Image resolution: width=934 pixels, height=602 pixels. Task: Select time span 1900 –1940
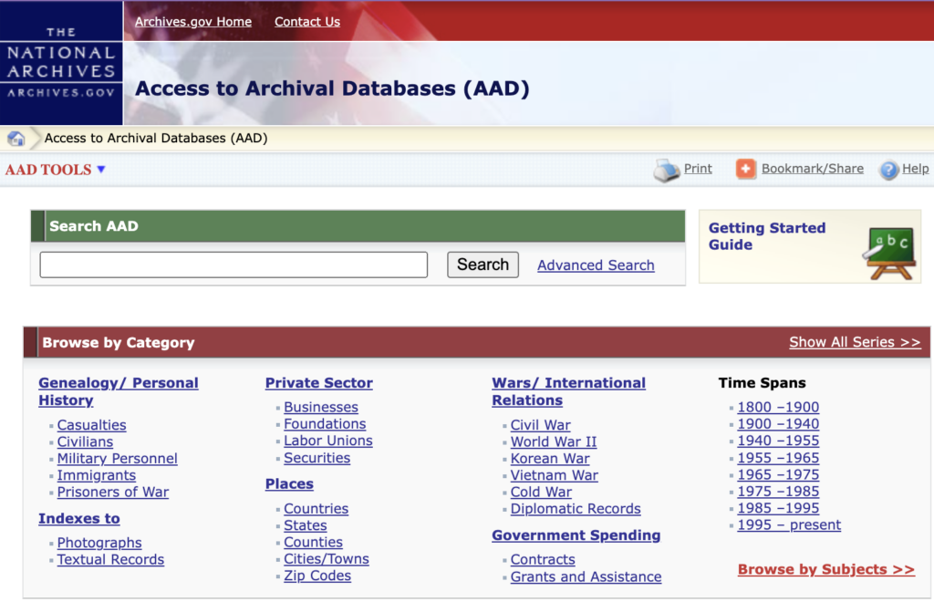coord(779,424)
